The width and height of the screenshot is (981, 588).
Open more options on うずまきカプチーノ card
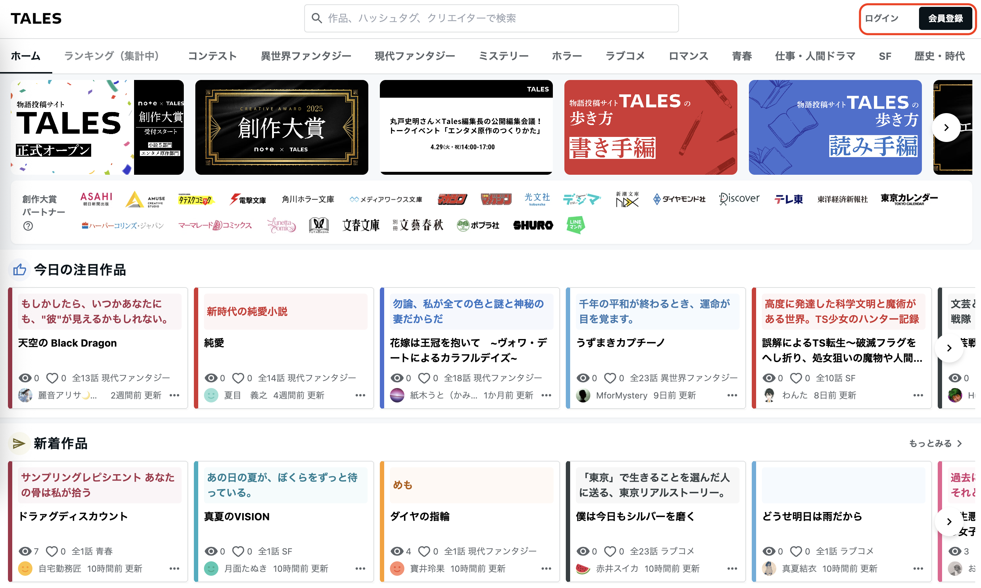tap(732, 396)
